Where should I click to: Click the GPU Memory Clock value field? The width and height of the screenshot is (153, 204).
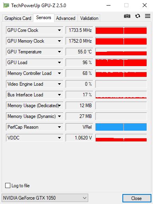click(79, 41)
